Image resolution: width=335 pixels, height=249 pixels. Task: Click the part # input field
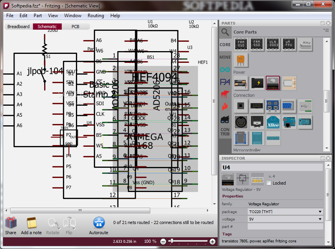[285, 227]
